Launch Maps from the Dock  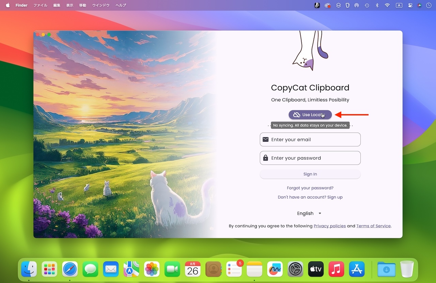tap(131, 269)
